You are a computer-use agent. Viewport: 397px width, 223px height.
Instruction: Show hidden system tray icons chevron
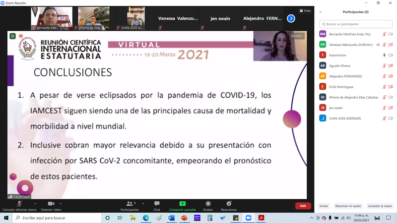point(312,218)
